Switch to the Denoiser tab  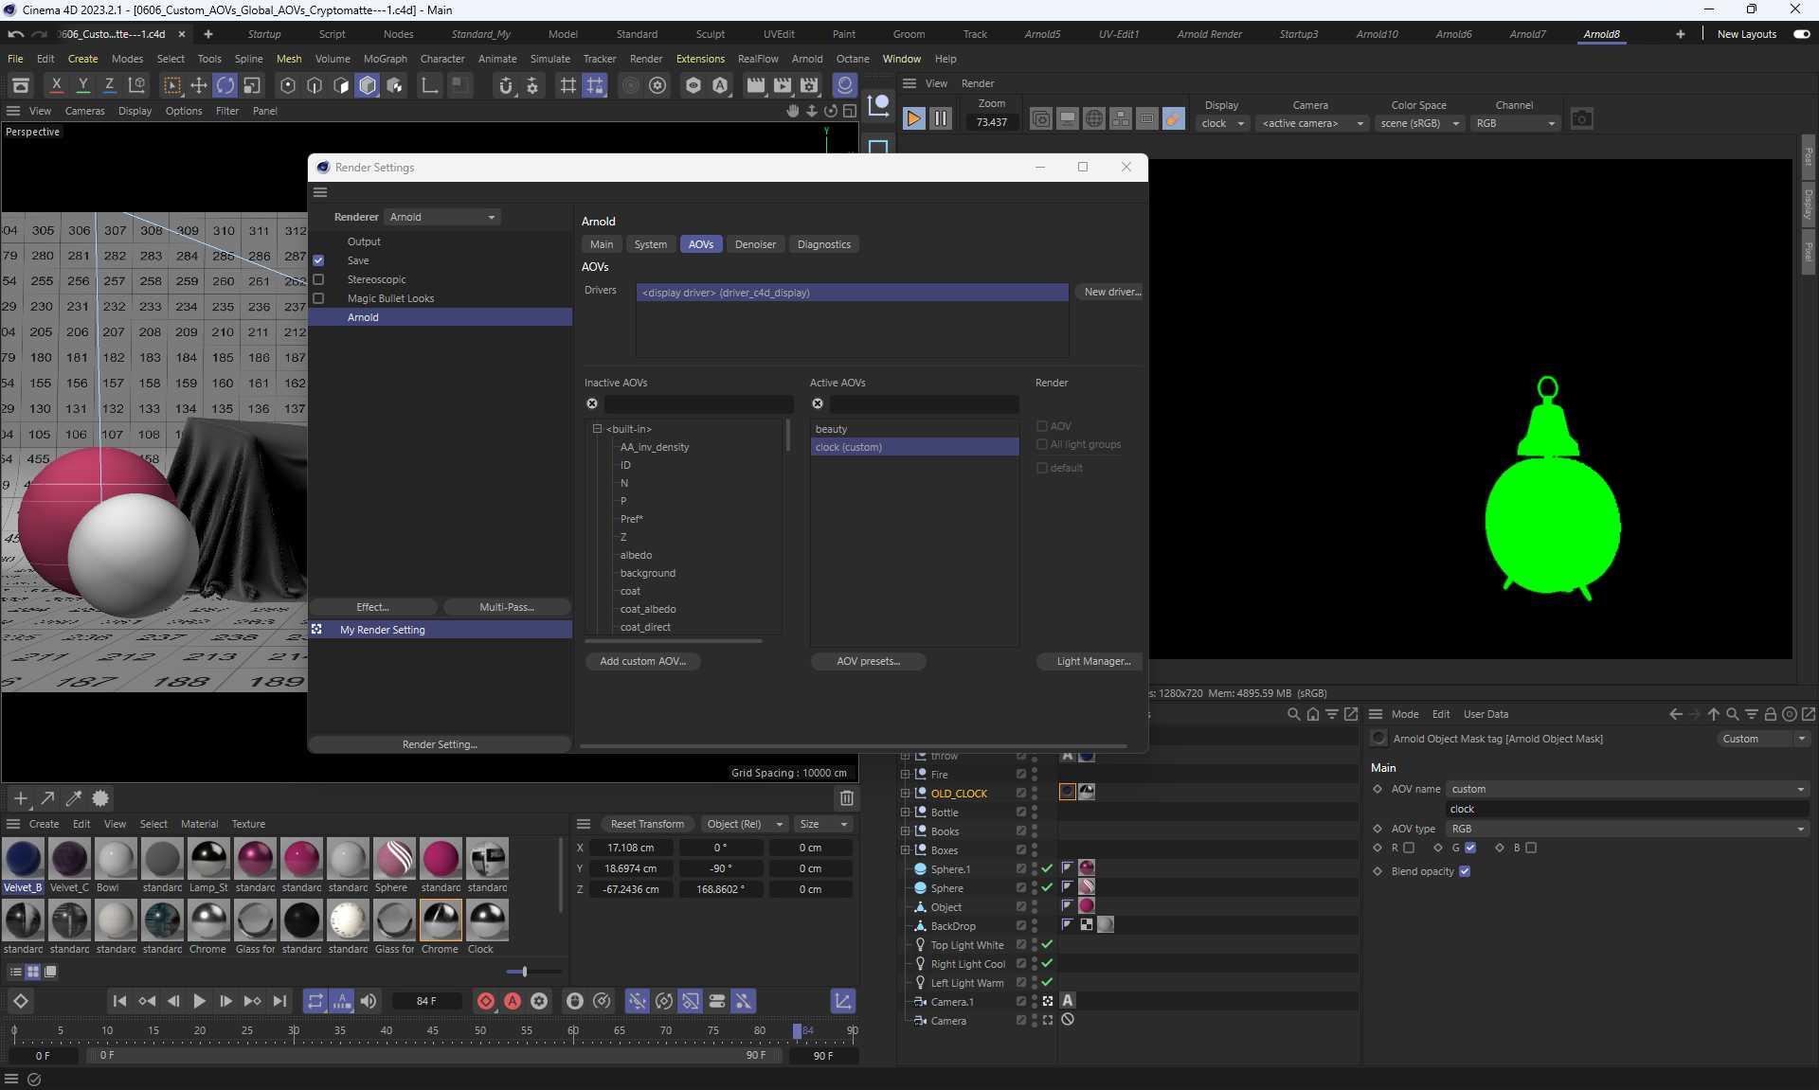[755, 244]
